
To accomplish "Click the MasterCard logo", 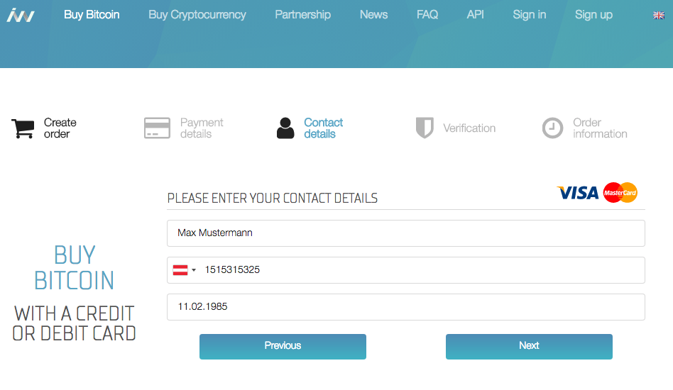I will click(x=620, y=192).
